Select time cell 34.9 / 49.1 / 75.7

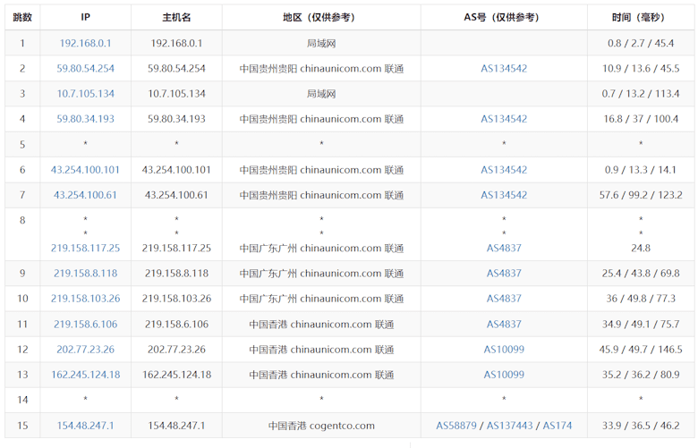click(641, 324)
